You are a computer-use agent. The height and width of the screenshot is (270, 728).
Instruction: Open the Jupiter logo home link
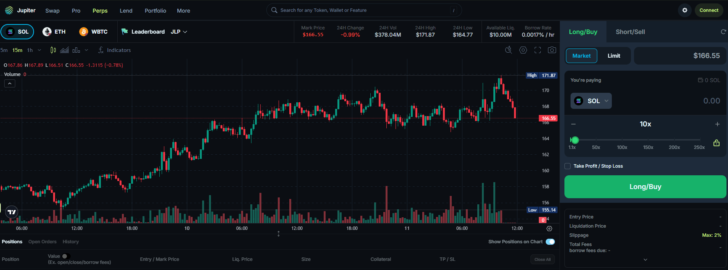20,10
